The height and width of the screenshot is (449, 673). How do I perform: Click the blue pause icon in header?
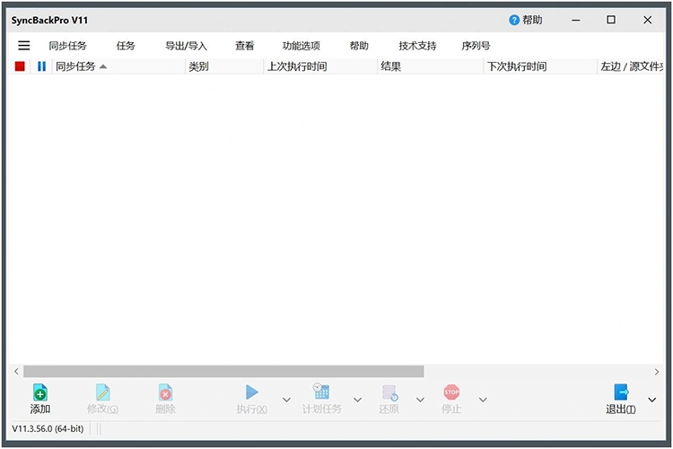click(x=41, y=66)
